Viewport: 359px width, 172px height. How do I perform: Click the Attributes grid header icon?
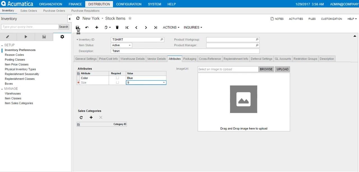pos(78,73)
